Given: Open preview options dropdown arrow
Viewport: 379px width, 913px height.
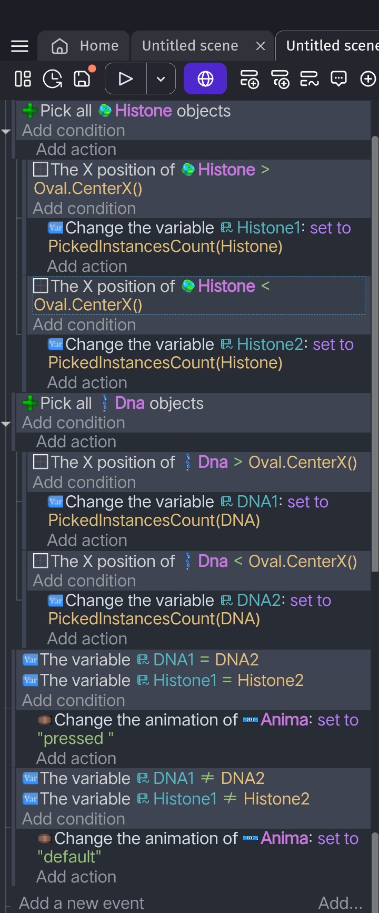Looking at the screenshot, I should click(x=161, y=79).
